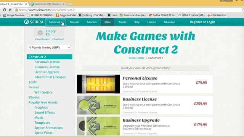This screenshot has width=244, height=137.
Task: Open Personal License sidebar link
Action: click(x=47, y=62)
